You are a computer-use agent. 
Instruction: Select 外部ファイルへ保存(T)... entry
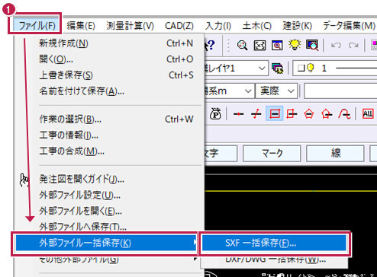116,226
